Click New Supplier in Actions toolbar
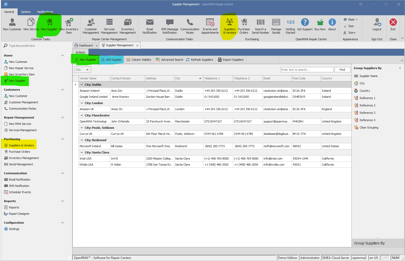Image resolution: width=405 pixels, height=261 pixels. coord(86,60)
